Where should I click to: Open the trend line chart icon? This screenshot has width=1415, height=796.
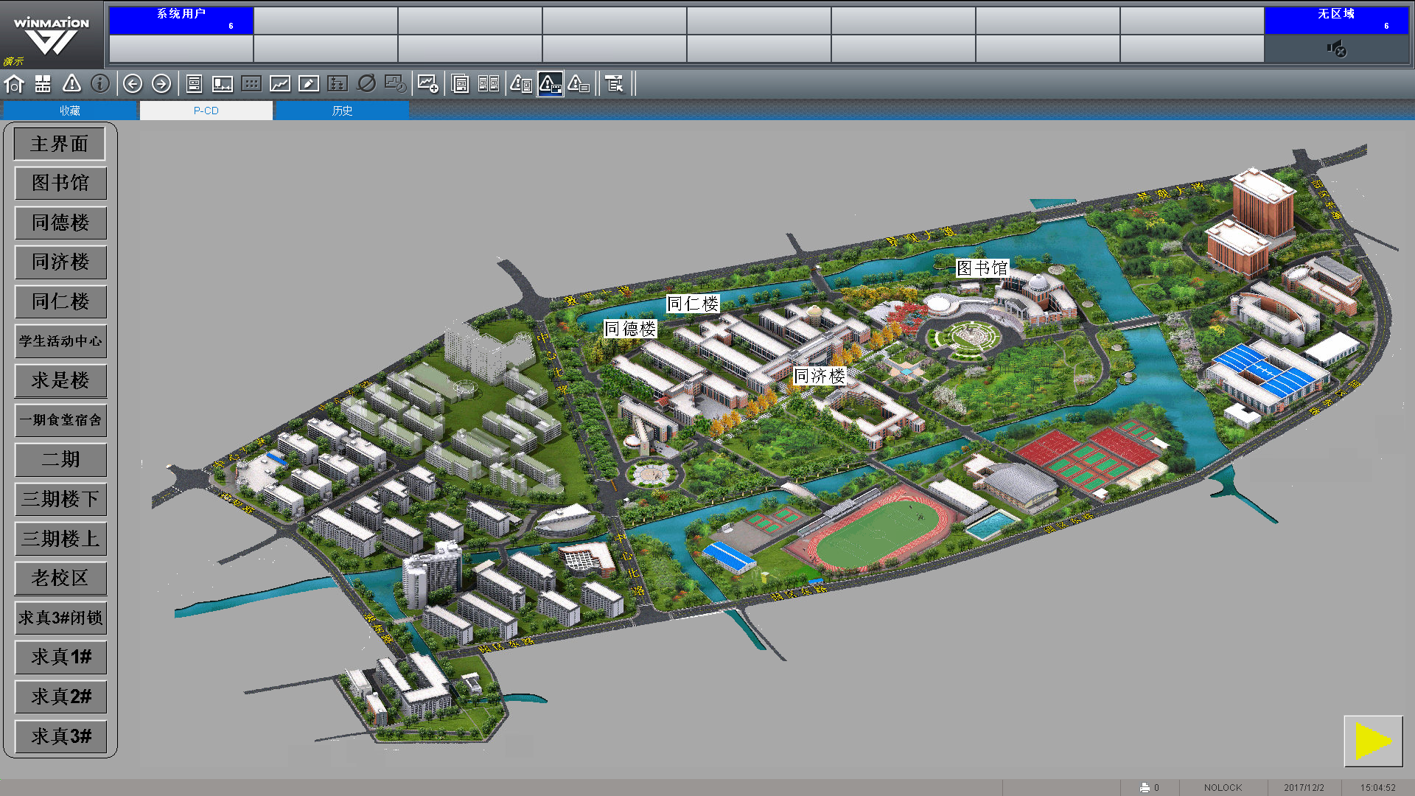click(280, 84)
